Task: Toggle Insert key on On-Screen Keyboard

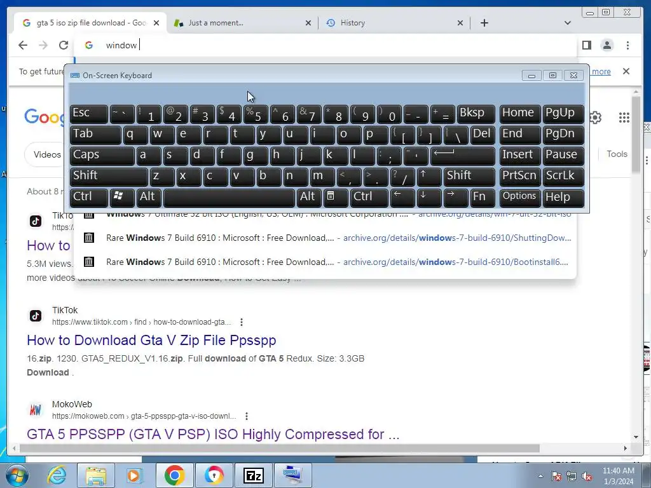Action: pyautogui.click(x=520, y=156)
